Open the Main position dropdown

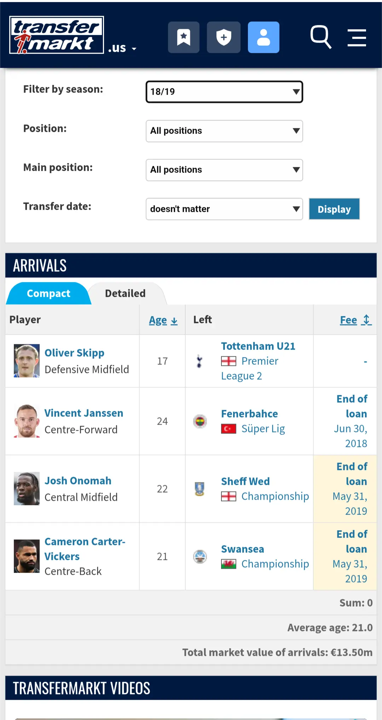click(x=224, y=170)
